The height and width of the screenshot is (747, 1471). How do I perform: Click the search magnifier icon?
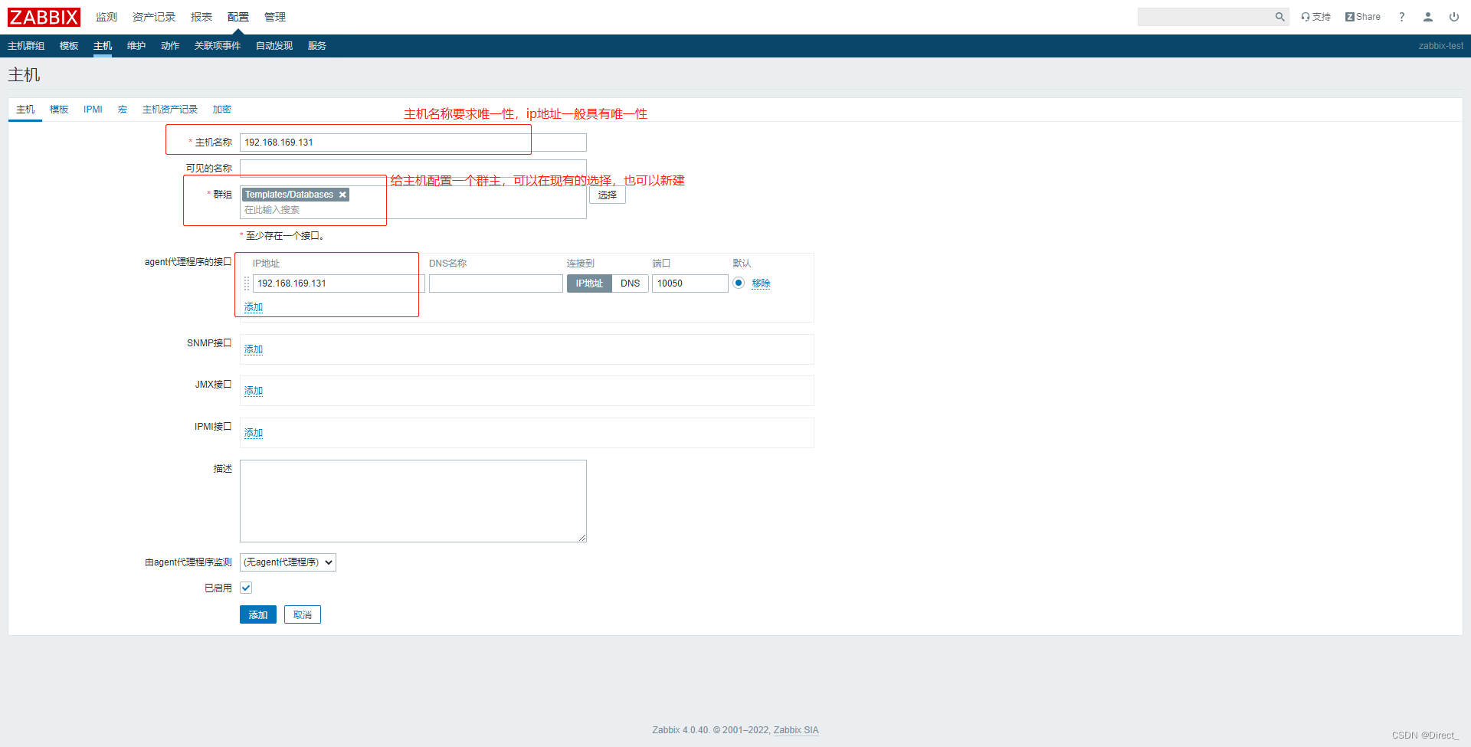(x=1279, y=17)
